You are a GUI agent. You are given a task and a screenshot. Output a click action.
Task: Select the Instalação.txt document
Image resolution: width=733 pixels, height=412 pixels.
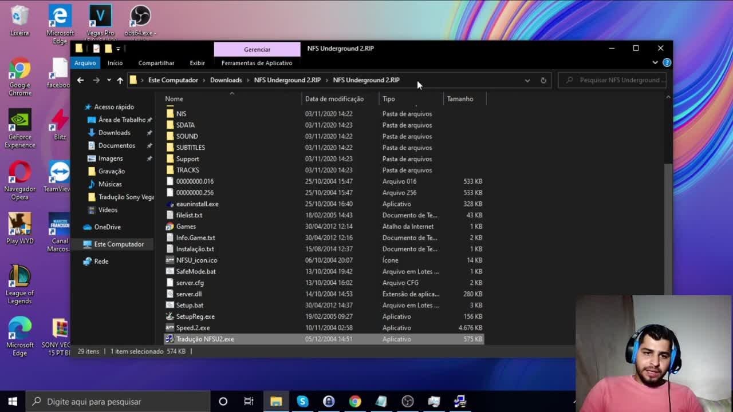click(195, 249)
